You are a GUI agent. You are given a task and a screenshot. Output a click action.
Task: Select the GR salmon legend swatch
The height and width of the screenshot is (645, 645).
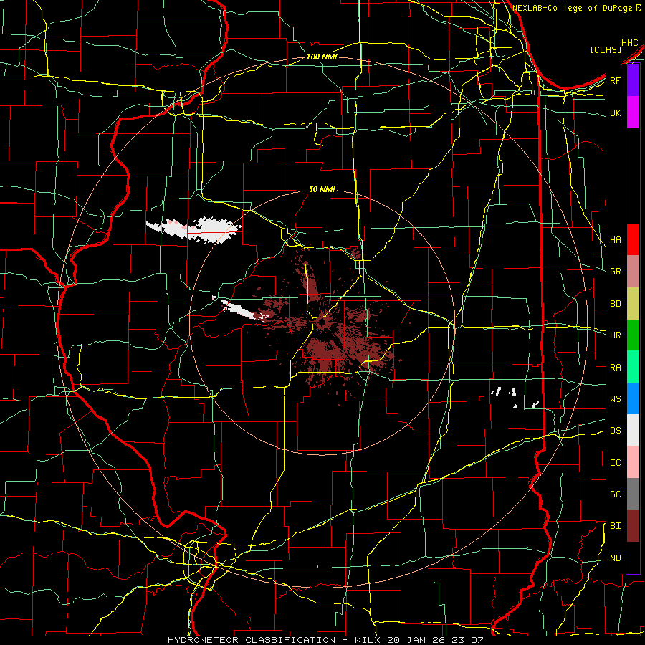click(x=633, y=272)
